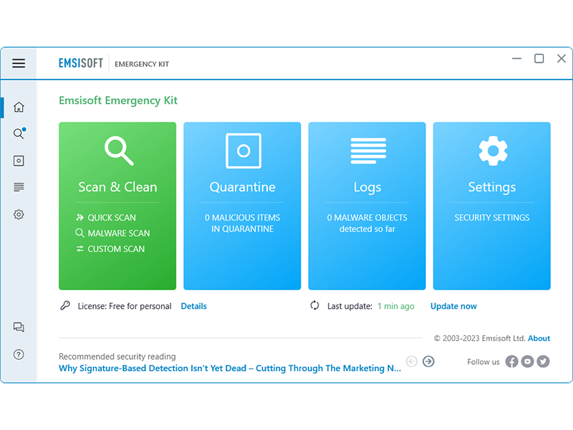Start a Malware Scan

point(118,234)
